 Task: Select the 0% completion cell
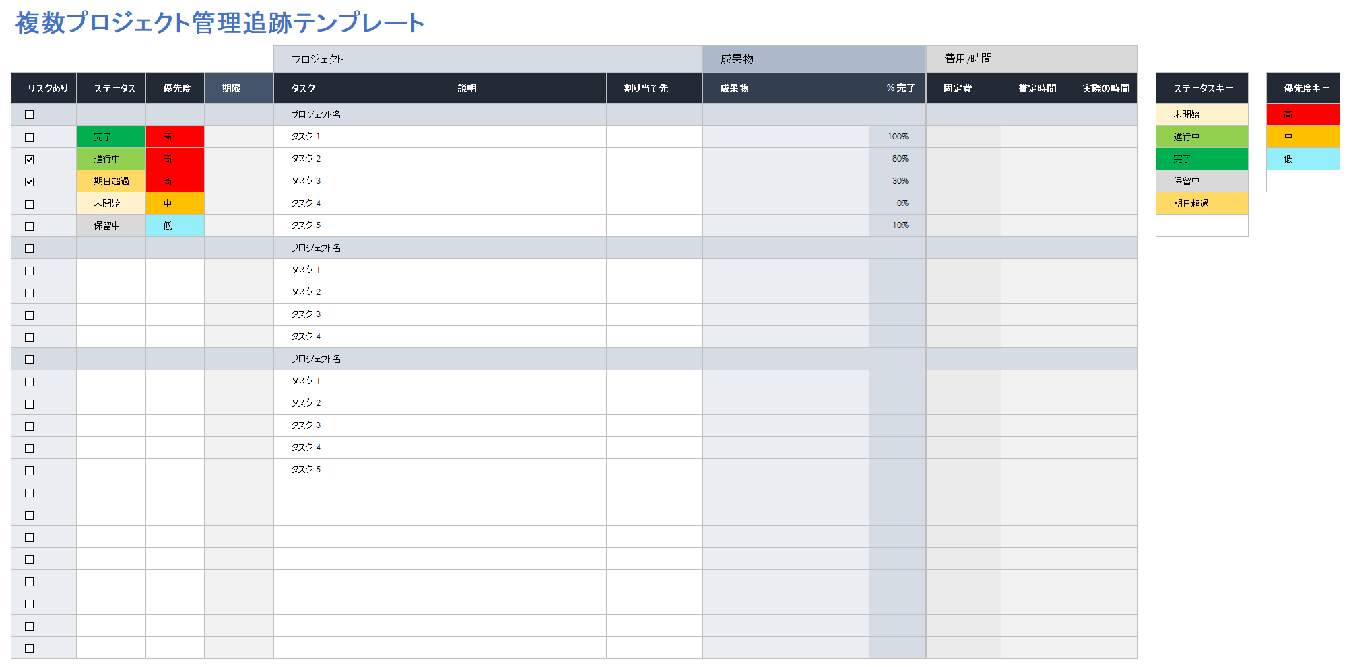pos(898,203)
